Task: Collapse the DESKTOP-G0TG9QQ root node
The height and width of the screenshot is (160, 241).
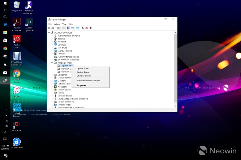Action: point(49,33)
